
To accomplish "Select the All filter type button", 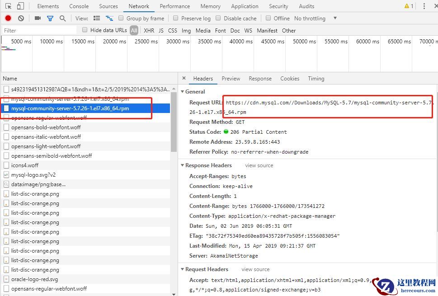I will pyautogui.click(x=134, y=30).
